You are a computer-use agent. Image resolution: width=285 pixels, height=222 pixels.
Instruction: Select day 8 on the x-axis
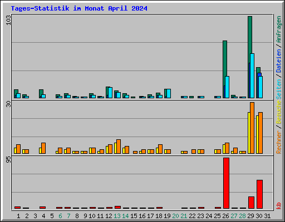pos(77,216)
